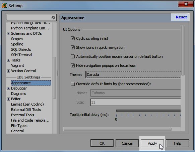Enable automatically position mouse cursor option

point(73,56)
